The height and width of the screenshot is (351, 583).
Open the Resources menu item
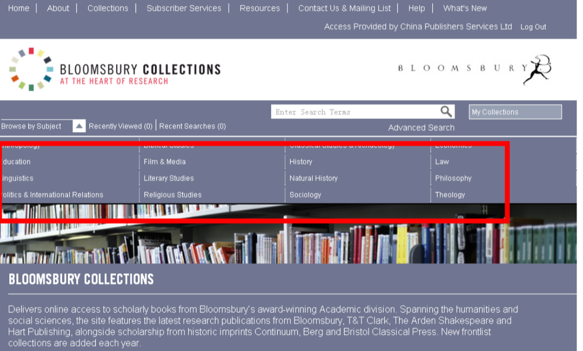tap(260, 8)
